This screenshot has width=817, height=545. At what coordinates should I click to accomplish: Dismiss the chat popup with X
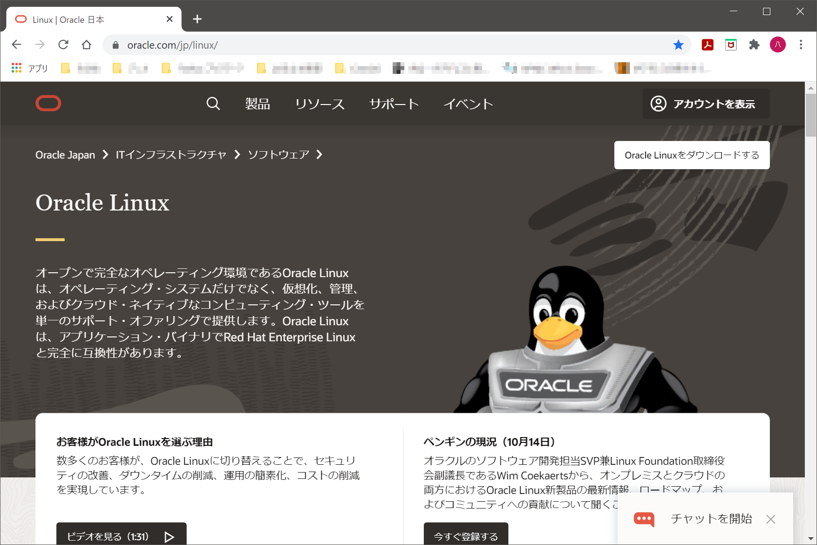pyautogui.click(x=771, y=519)
